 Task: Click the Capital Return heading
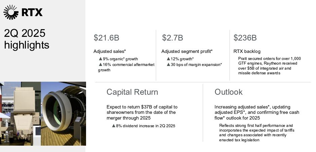(x=132, y=92)
